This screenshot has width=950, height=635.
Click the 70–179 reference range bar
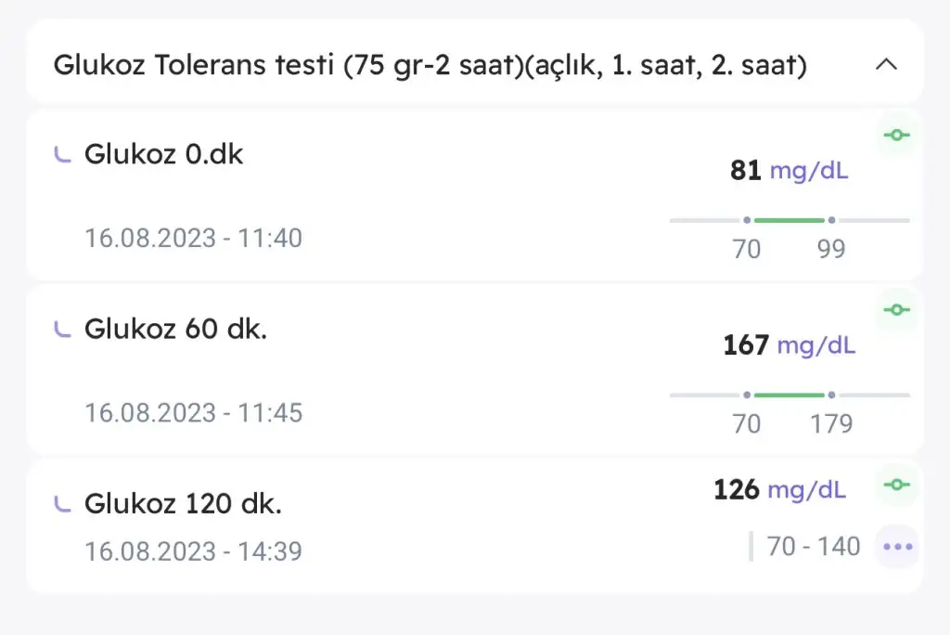point(790,395)
